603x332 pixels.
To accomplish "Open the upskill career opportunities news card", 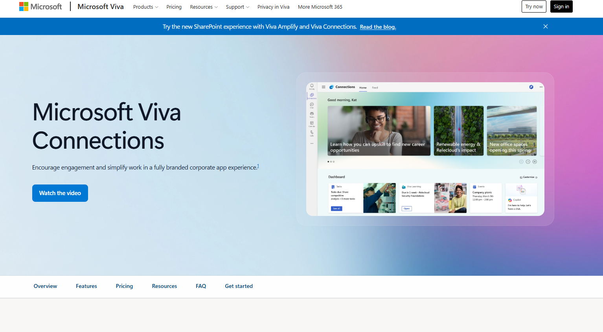I will pyautogui.click(x=379, y=131).
